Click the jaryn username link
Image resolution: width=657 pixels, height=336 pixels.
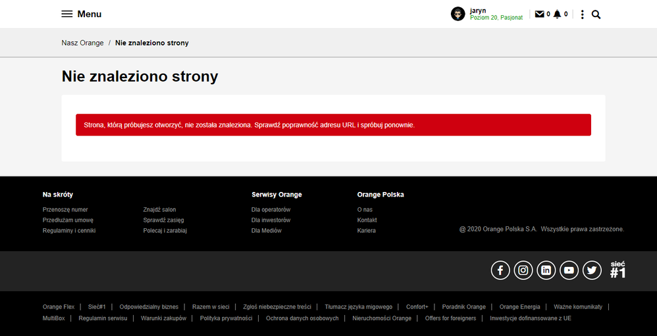click(x=478, y=11)
